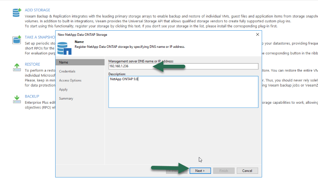Click the 'Register NetApp Data ONTAP storage' subtitle
This screenshot has width=318, height=195.
130,47
